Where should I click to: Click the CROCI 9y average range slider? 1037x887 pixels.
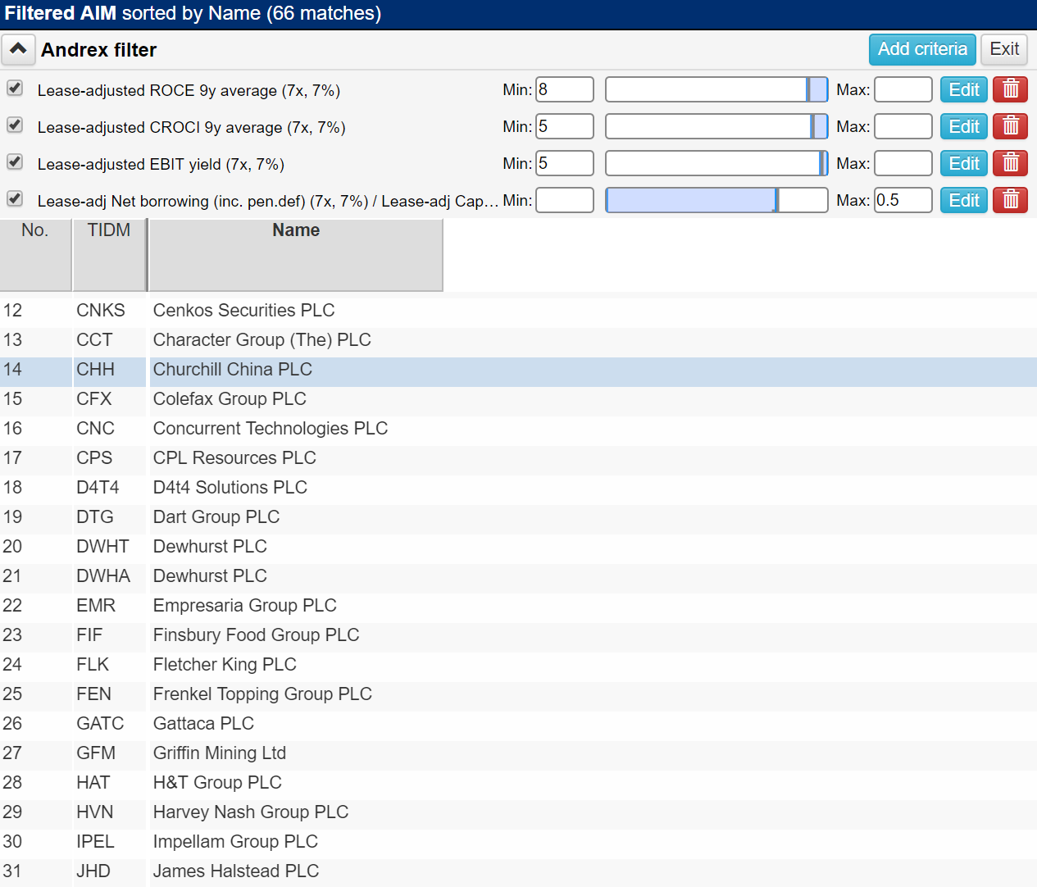pyautogui.click(x=716, y=126)
